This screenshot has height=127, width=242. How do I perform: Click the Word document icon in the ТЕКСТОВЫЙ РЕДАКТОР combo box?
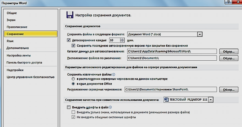(x=166, y=100)
